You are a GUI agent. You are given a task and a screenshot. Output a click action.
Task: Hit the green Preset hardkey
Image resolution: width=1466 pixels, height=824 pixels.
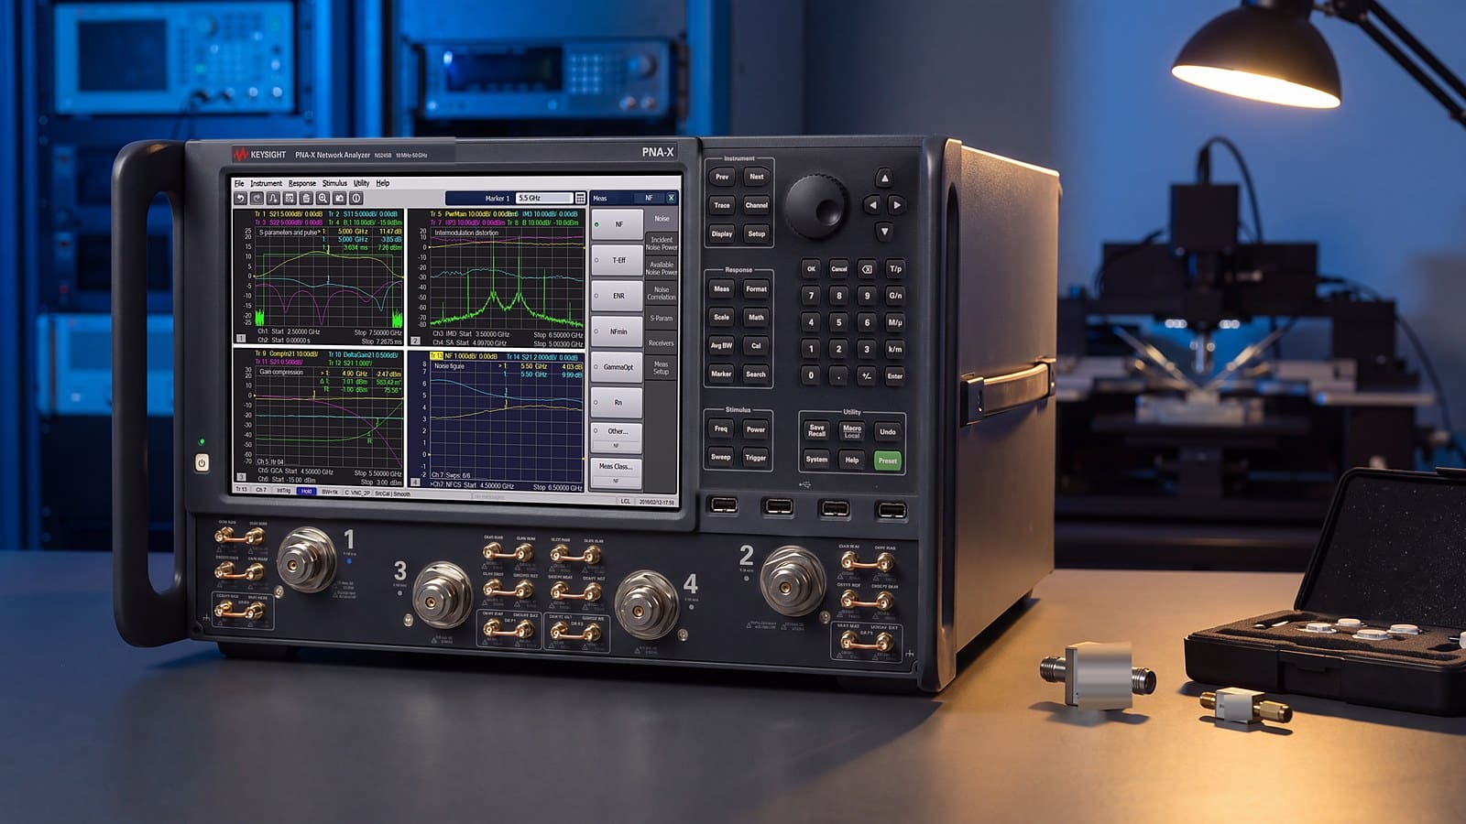(887, 461)
